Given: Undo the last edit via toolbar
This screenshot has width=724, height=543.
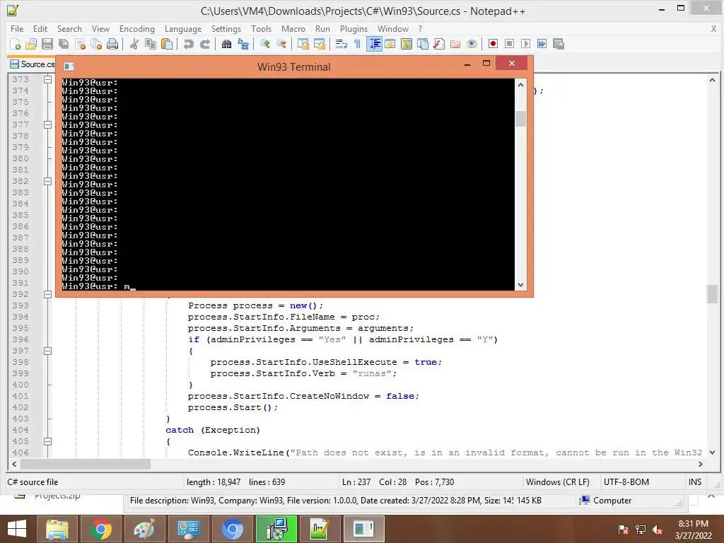Looking at the screenshot, I should click(188, 44).
